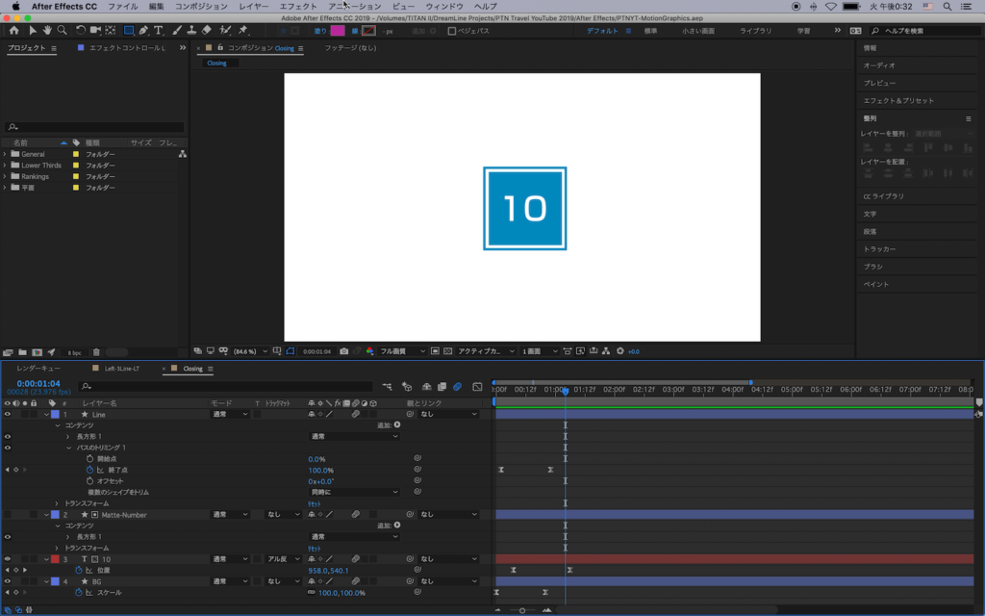This screenshot has height=616, width=985.
Task: Select the Eraser tool
Action: coord(207,31)
